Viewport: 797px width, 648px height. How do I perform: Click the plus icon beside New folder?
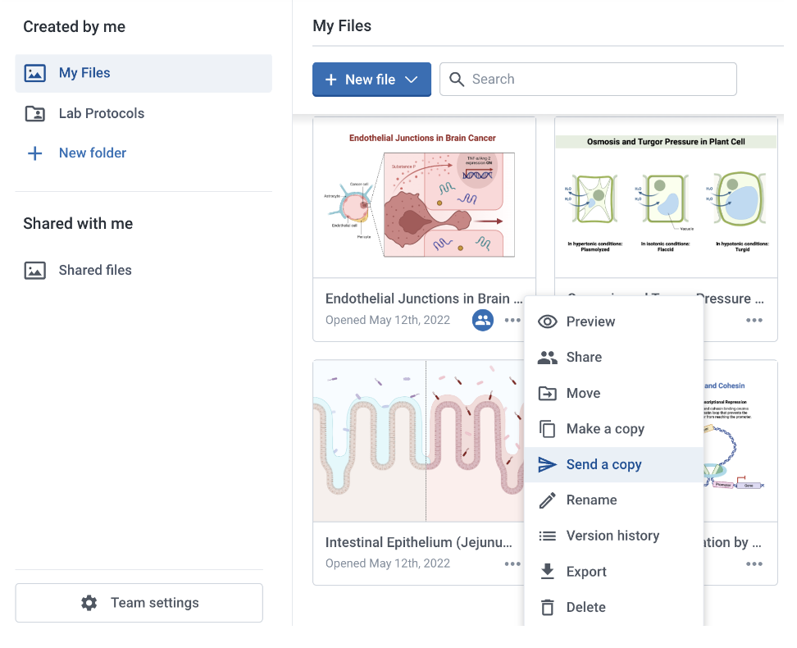(x=35, y=153)
